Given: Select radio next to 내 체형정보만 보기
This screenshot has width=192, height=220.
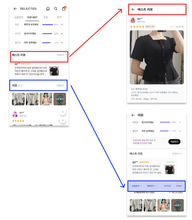Looking at the screenshot, I should (x=131, y=193).
